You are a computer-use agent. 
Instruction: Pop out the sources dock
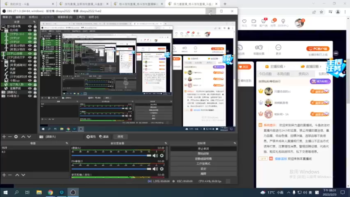pyautogui.click(x=35, y=22)
